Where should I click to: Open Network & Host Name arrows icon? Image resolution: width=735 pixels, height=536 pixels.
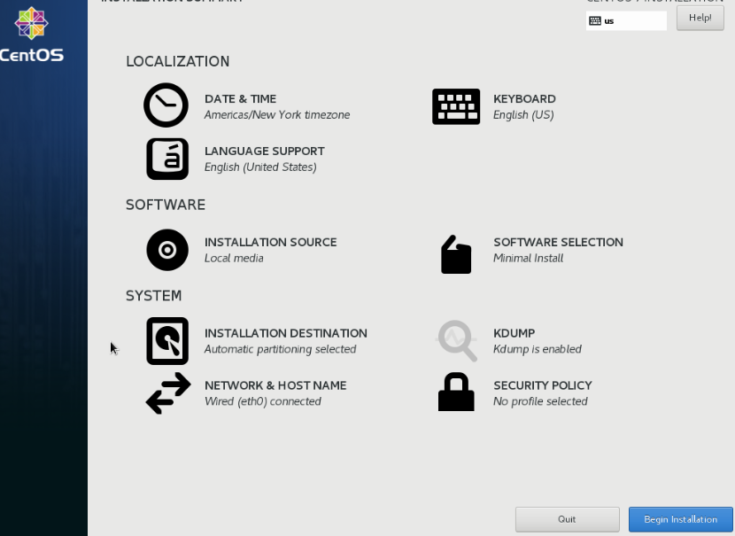click(168, 393)
